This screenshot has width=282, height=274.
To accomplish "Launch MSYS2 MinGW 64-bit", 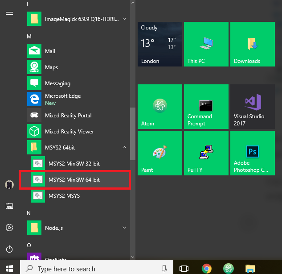I will pyautogui.click(x=75, y=179).
